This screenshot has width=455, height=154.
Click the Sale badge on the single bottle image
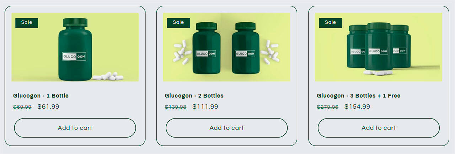coord(27,22)
